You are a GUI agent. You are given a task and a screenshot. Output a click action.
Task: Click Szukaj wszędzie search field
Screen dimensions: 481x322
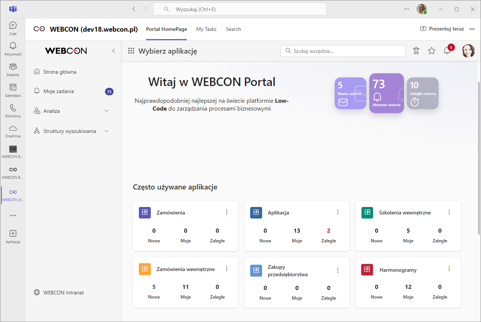pyautogui.click(x=343, y=51)
